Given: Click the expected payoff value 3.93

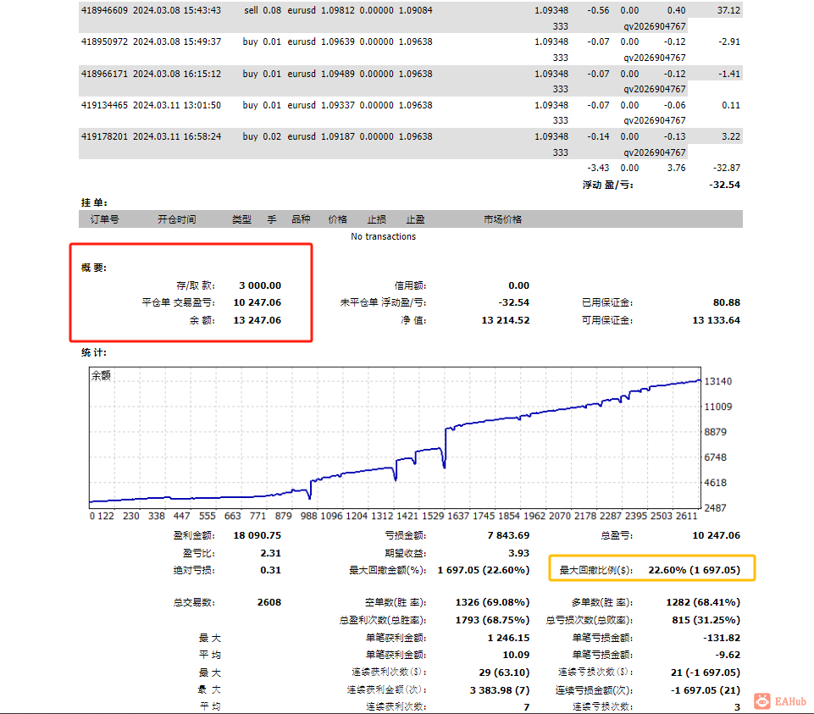Looking at the screenshot, I should (519, 553).
